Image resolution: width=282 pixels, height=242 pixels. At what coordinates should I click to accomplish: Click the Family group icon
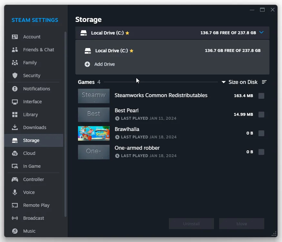(15, 63)
